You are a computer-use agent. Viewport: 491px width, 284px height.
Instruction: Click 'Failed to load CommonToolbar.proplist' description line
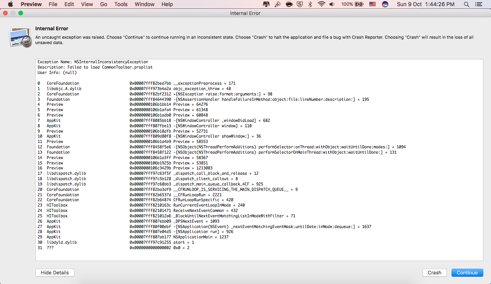pyautogui.click(x=95, y=67)
